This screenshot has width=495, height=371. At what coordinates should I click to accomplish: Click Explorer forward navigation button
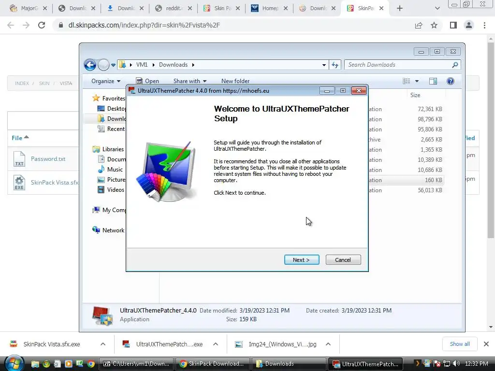103,65
